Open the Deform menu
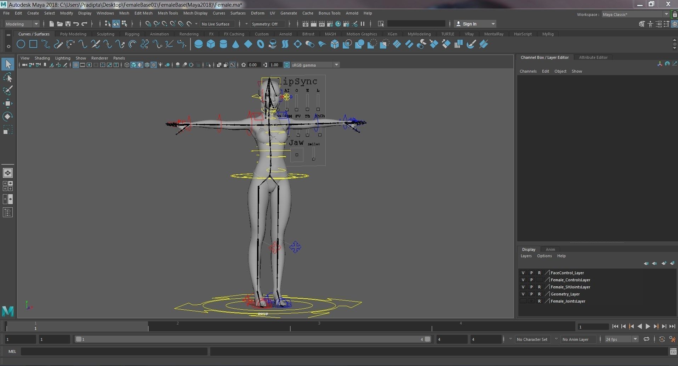The width and height of the screenshot is (678, 366). [258, 13]
